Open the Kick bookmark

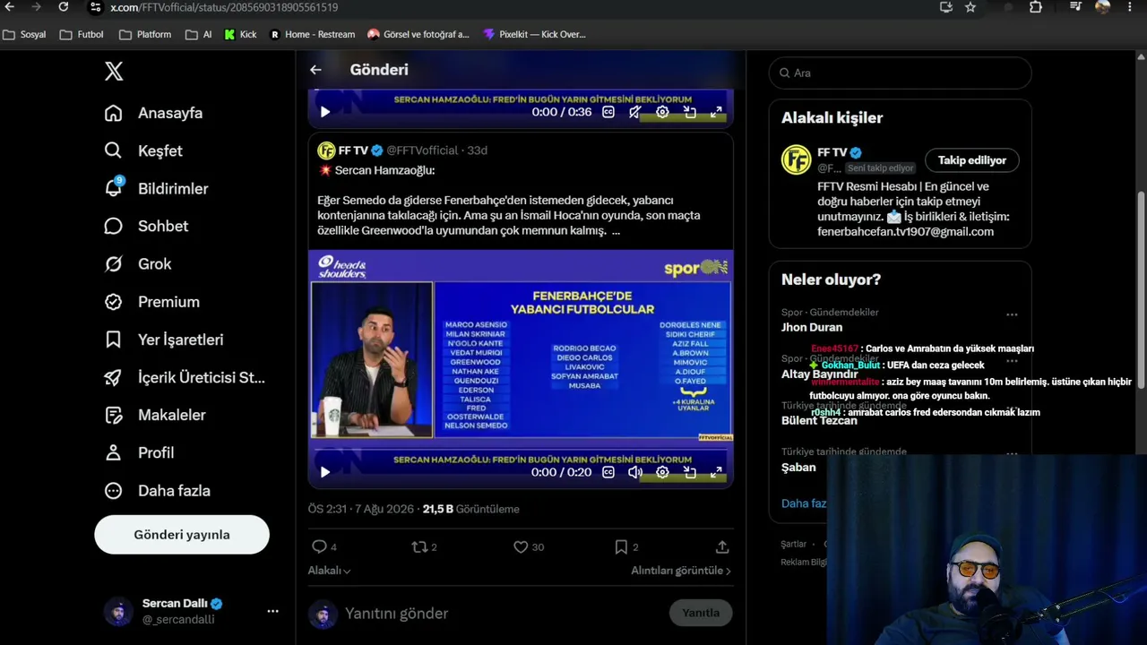click(240, 34)
